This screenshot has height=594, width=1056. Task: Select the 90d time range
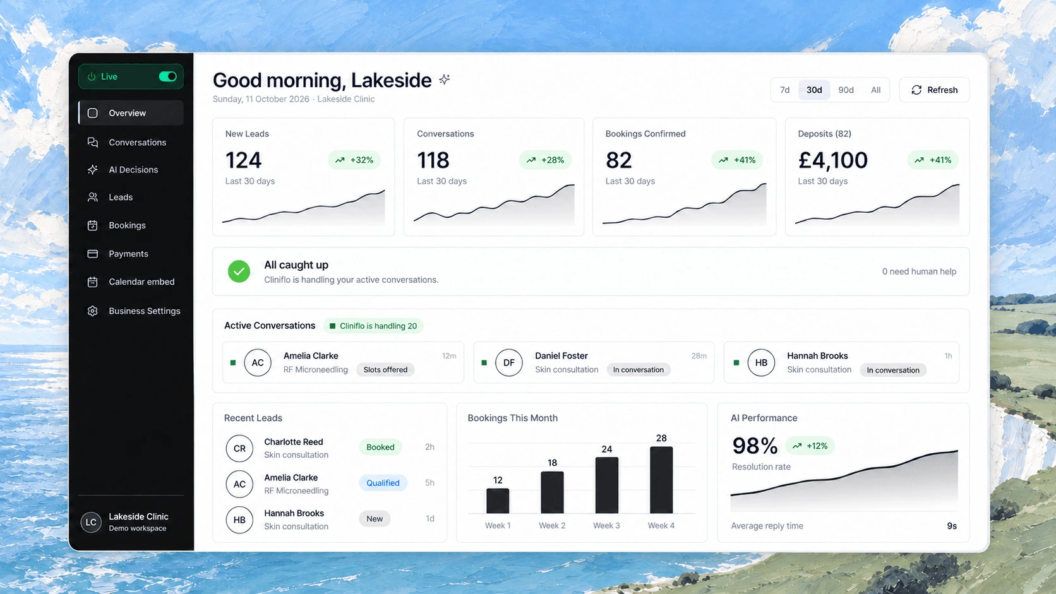tap(846, 90)
